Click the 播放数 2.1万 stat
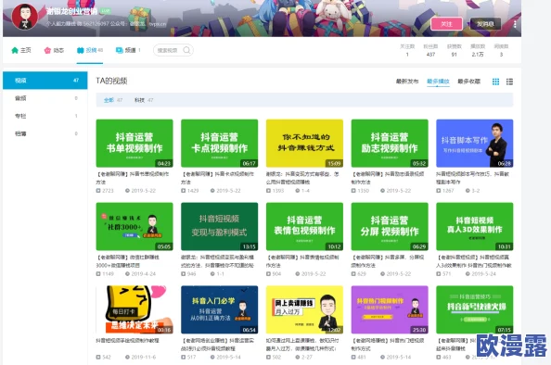This screenshot has width=551, height=365. pos(478,50)
